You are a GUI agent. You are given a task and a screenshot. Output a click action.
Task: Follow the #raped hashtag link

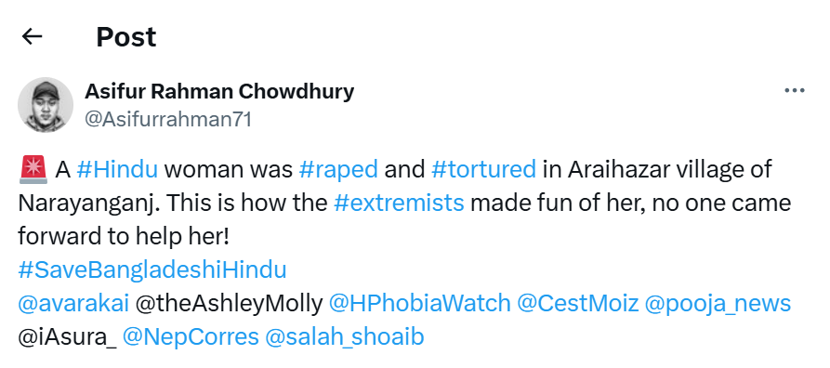tap(338, 169)
